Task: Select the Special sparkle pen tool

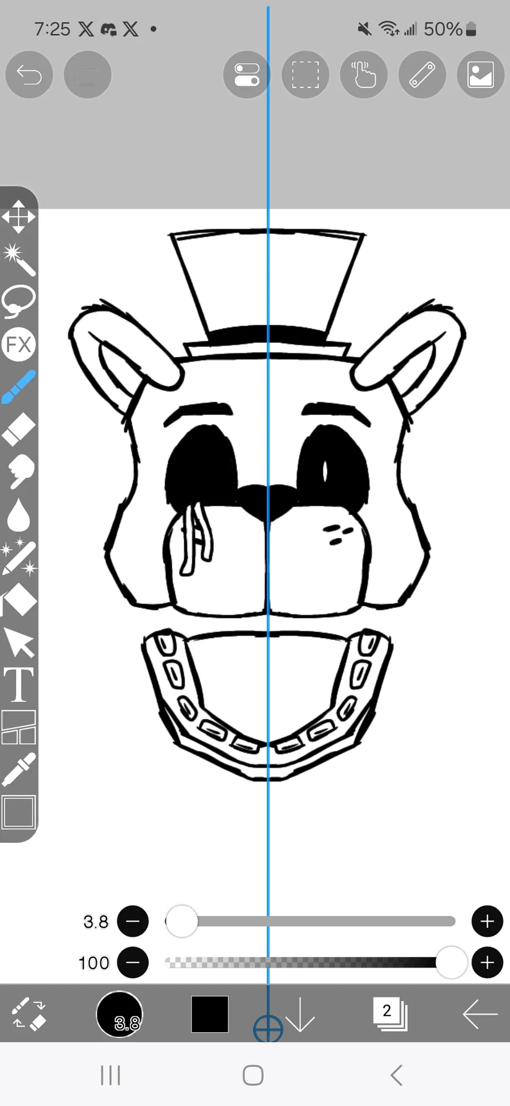Action: pos(19,558)
